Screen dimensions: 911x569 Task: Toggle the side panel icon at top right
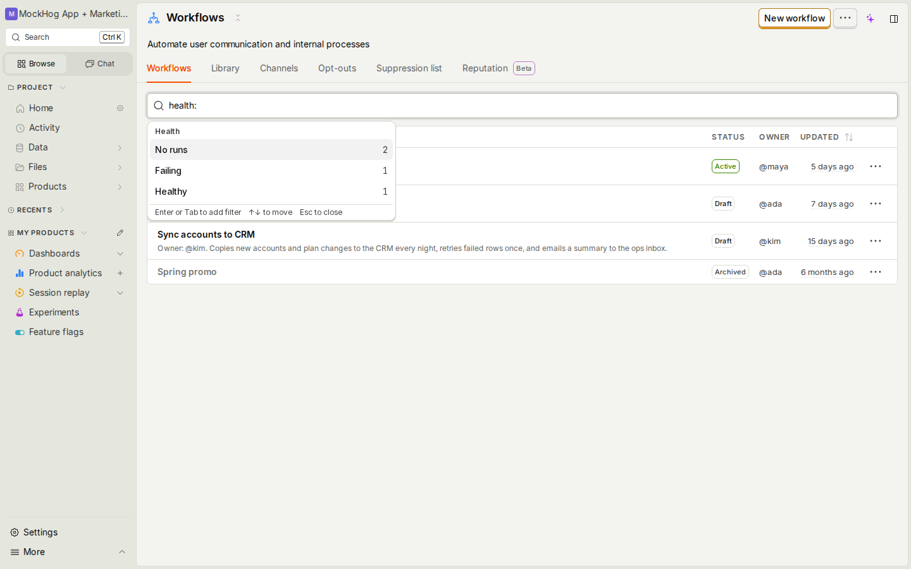pos(894,18)
